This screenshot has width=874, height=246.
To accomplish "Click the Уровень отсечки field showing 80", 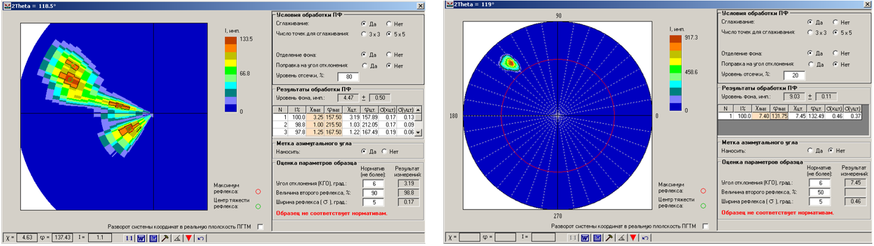I will [x=348, y=76].
